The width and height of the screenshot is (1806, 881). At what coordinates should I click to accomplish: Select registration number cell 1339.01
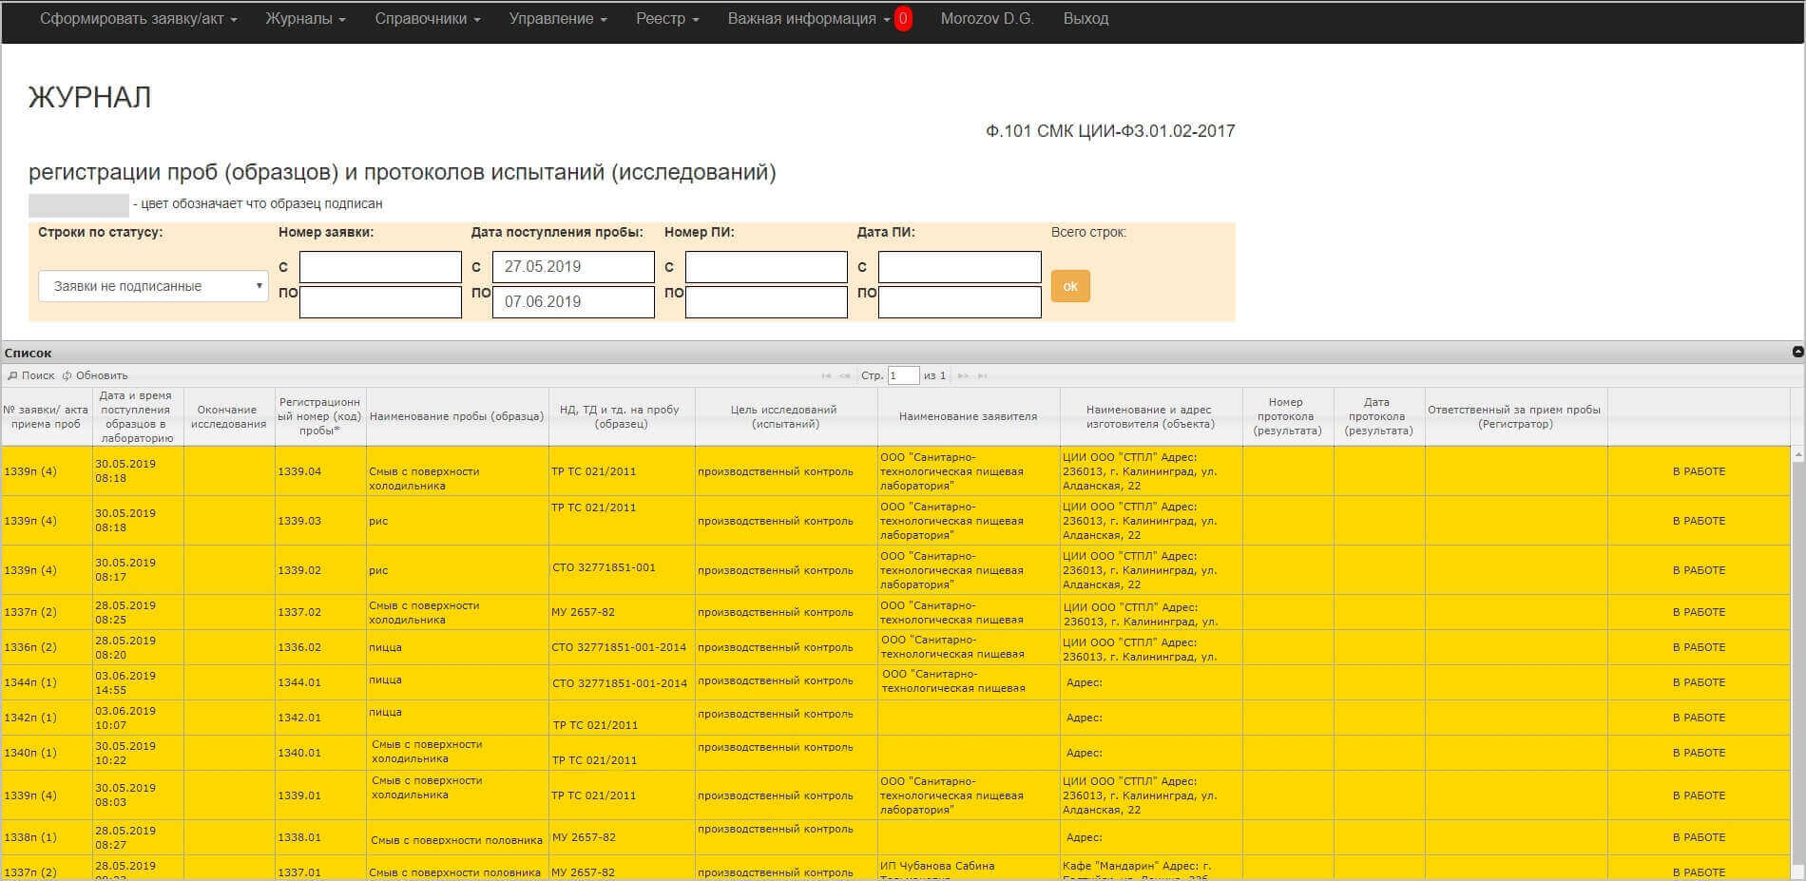point(319,795)
